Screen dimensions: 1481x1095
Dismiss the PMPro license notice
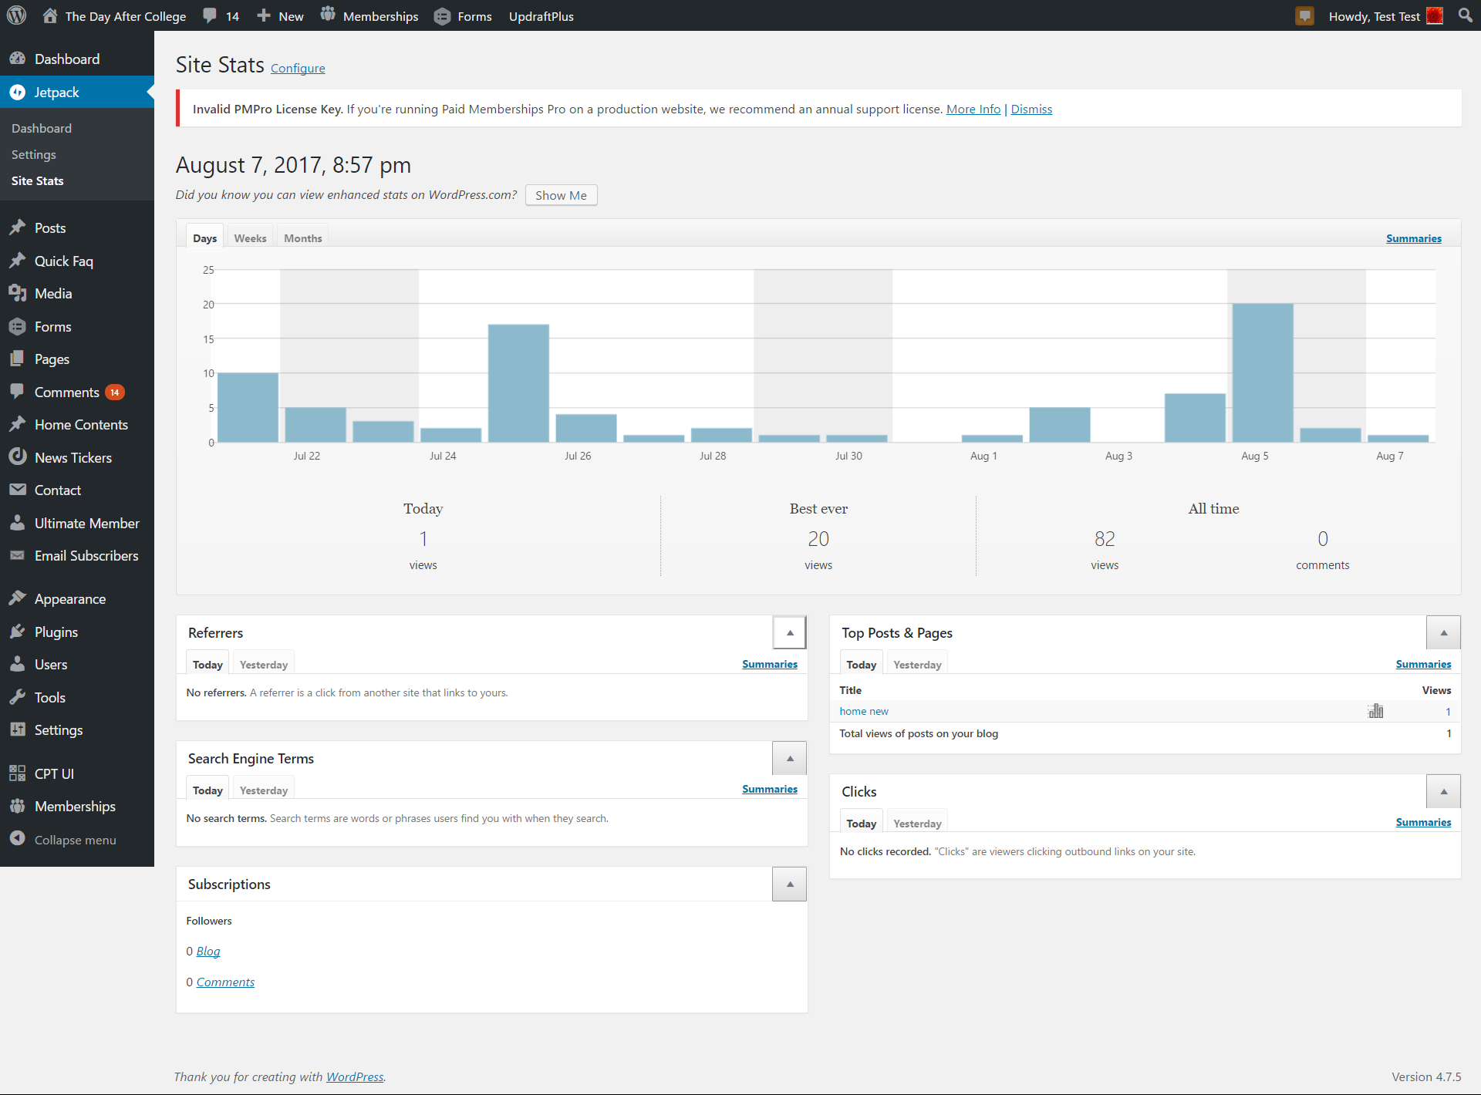[1031, 109]
